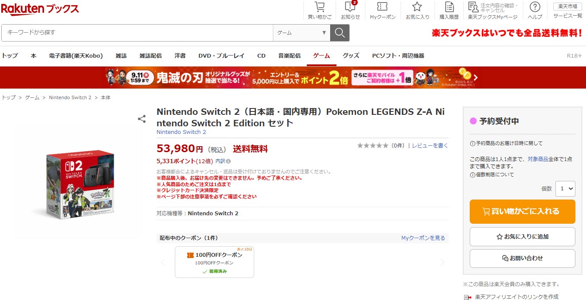Screen dimensions: 586x300
Task: Show the next coupon with right arrow
Action: click(x=442, y=262)
